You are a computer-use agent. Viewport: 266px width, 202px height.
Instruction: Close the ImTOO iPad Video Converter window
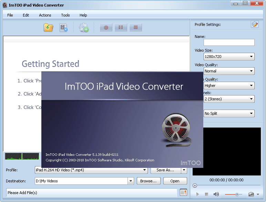point(257,3)
